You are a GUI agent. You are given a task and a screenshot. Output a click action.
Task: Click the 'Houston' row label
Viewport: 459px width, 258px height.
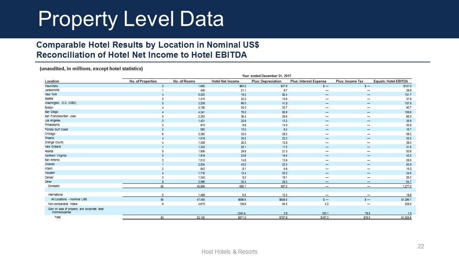pos(50,172)
